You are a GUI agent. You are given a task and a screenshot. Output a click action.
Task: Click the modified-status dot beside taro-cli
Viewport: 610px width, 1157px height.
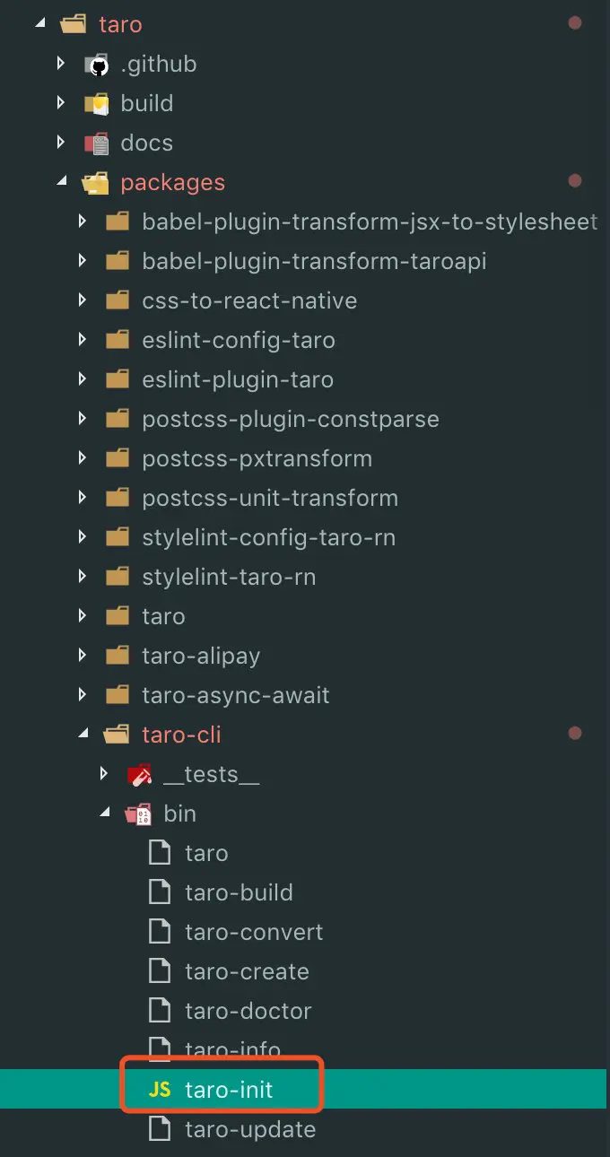coord(575,733)
